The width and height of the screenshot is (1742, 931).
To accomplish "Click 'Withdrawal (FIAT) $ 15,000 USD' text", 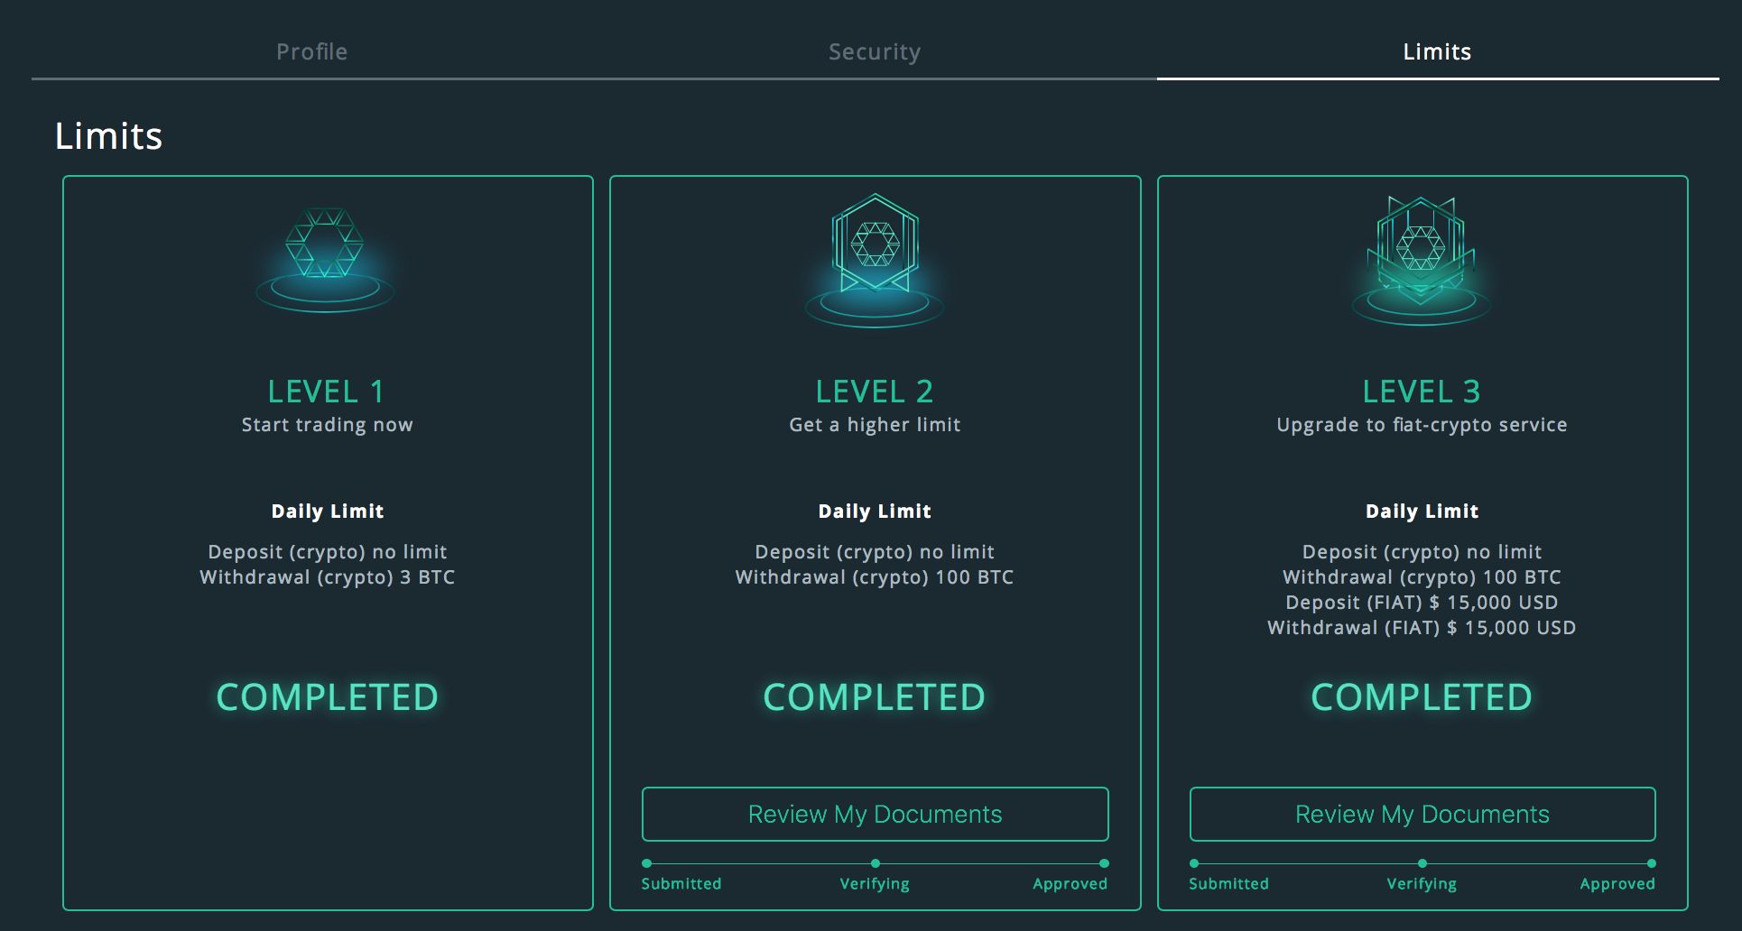I will pos(1422,628).
